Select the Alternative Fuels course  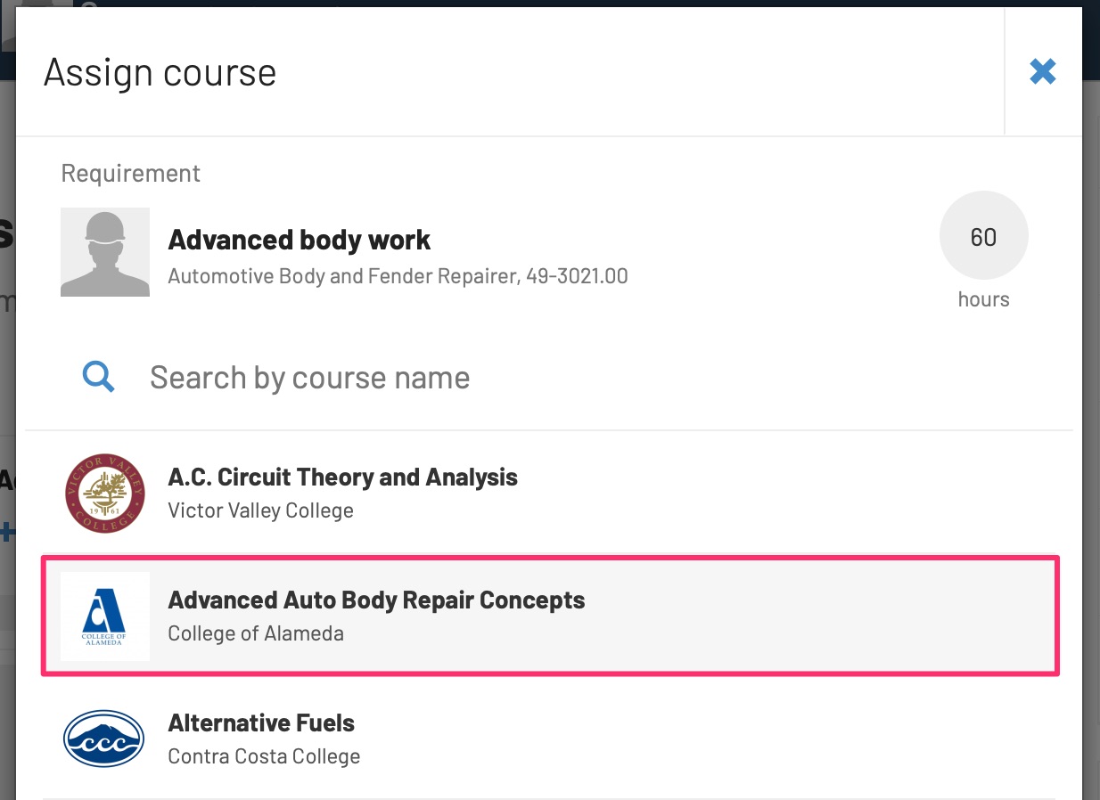pyautogui.click(x=549, y=739)
